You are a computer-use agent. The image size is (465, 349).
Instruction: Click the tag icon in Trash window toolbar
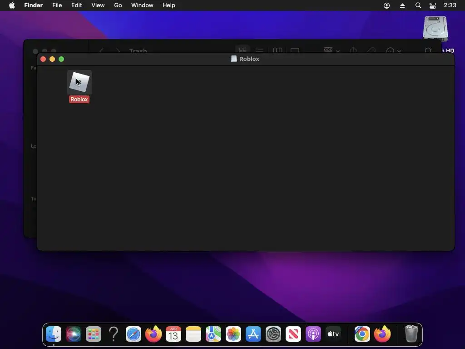coord(371,50)
